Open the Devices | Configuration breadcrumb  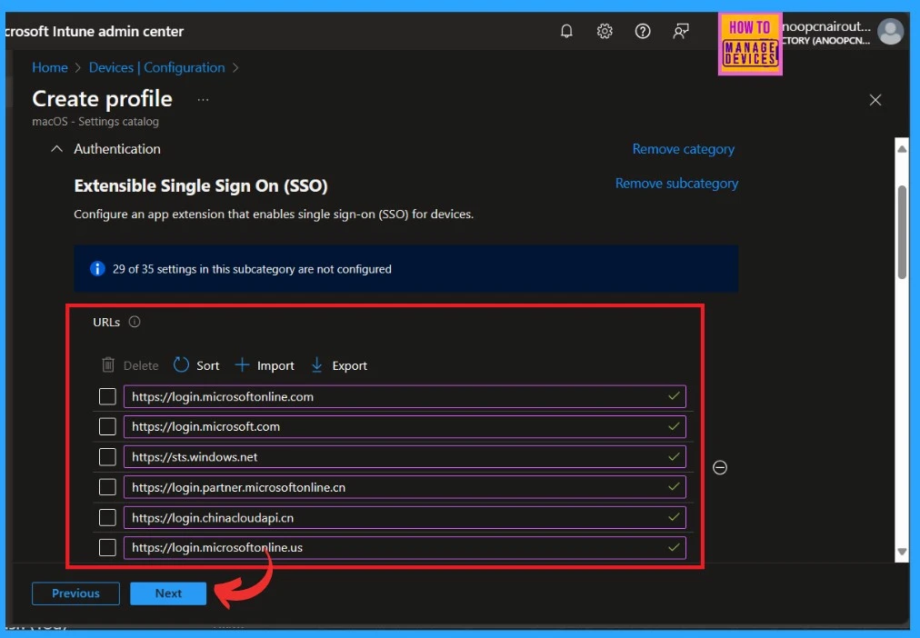pyautogui.click(x=156, y=67)
